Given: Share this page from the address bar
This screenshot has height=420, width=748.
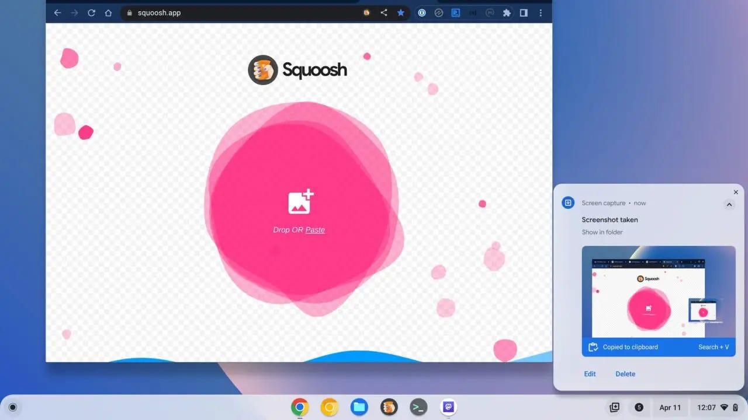Looking at the screenshot, I should point(383,12).
